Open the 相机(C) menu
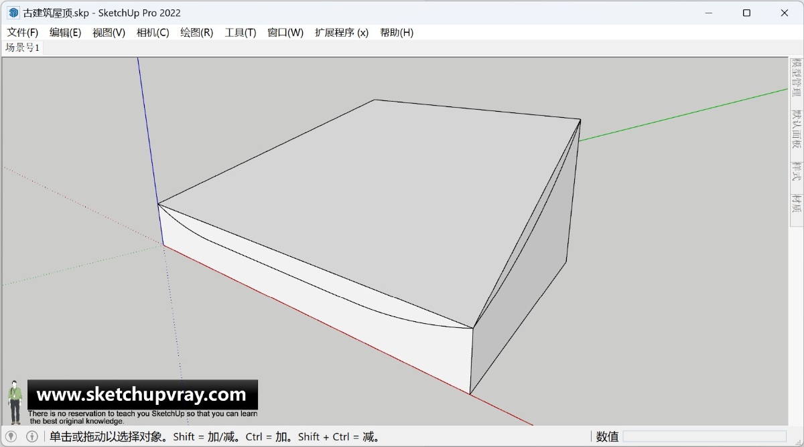Screen dimensions: 804x447 (153, 31)
